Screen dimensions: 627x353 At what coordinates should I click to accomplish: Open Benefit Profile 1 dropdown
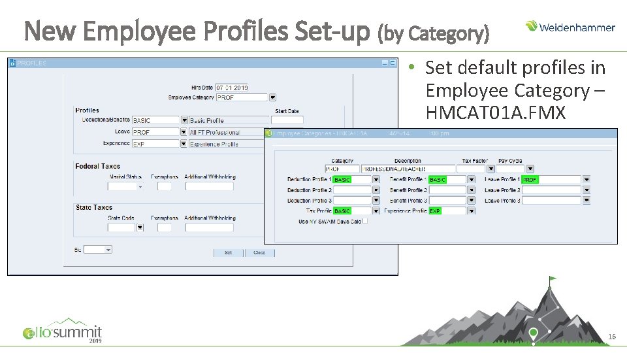472,180
